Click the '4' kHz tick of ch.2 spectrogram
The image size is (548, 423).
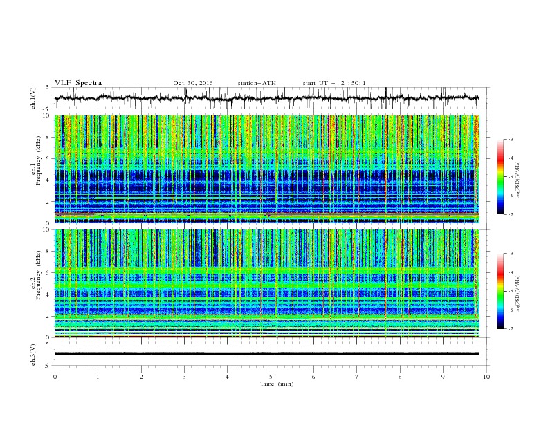point(49,294)
